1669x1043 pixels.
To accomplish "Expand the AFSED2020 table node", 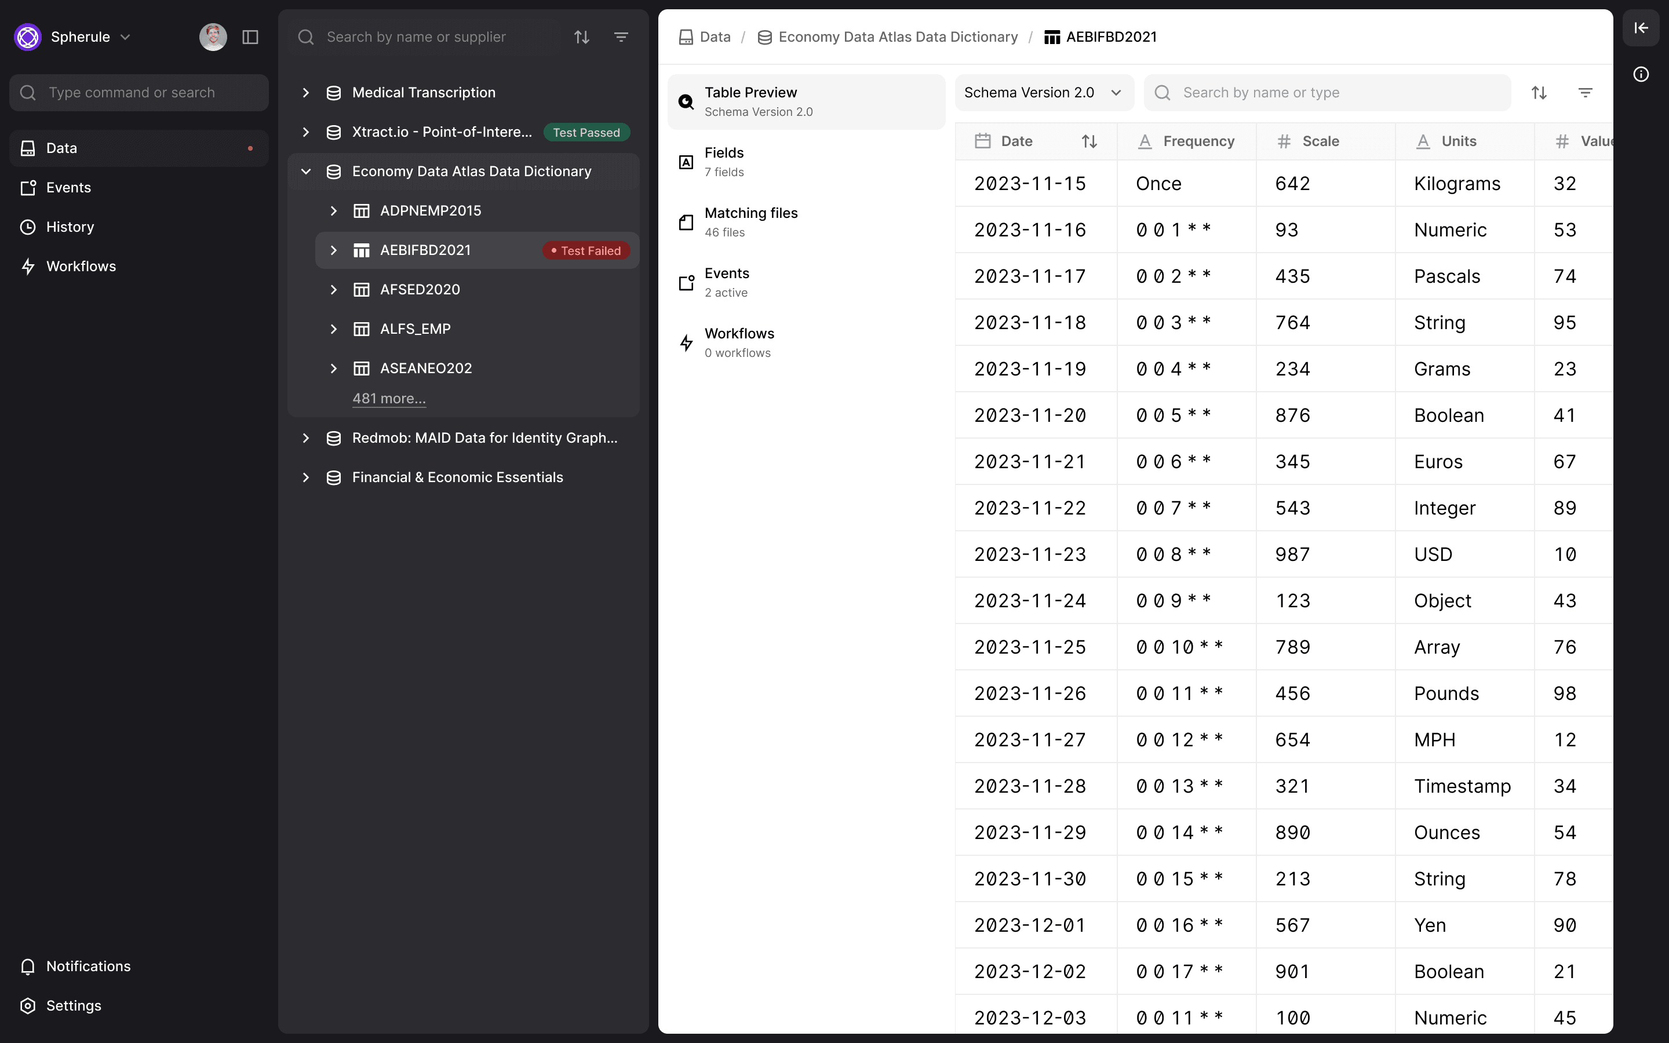I will pyautogui.click(x=334, y=290).
